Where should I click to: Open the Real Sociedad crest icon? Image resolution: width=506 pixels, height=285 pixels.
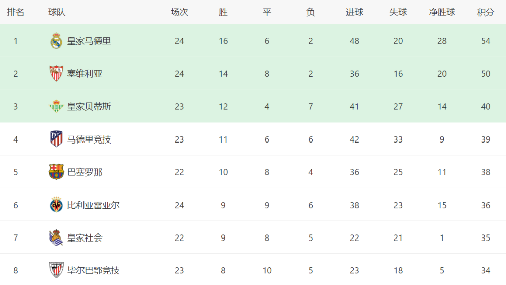click(x=56, y=238)
